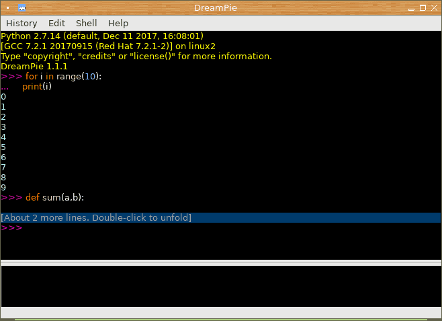Click the pane divider above the input box
Image resolution: width=442 pixels, height=321 pixels.
(x=221, y=262)
